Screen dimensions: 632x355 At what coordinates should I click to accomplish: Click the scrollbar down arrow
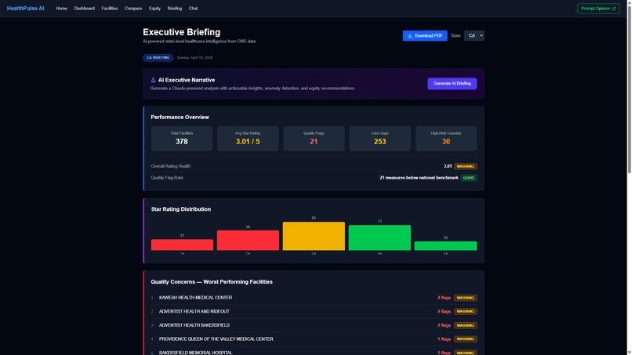629,353
